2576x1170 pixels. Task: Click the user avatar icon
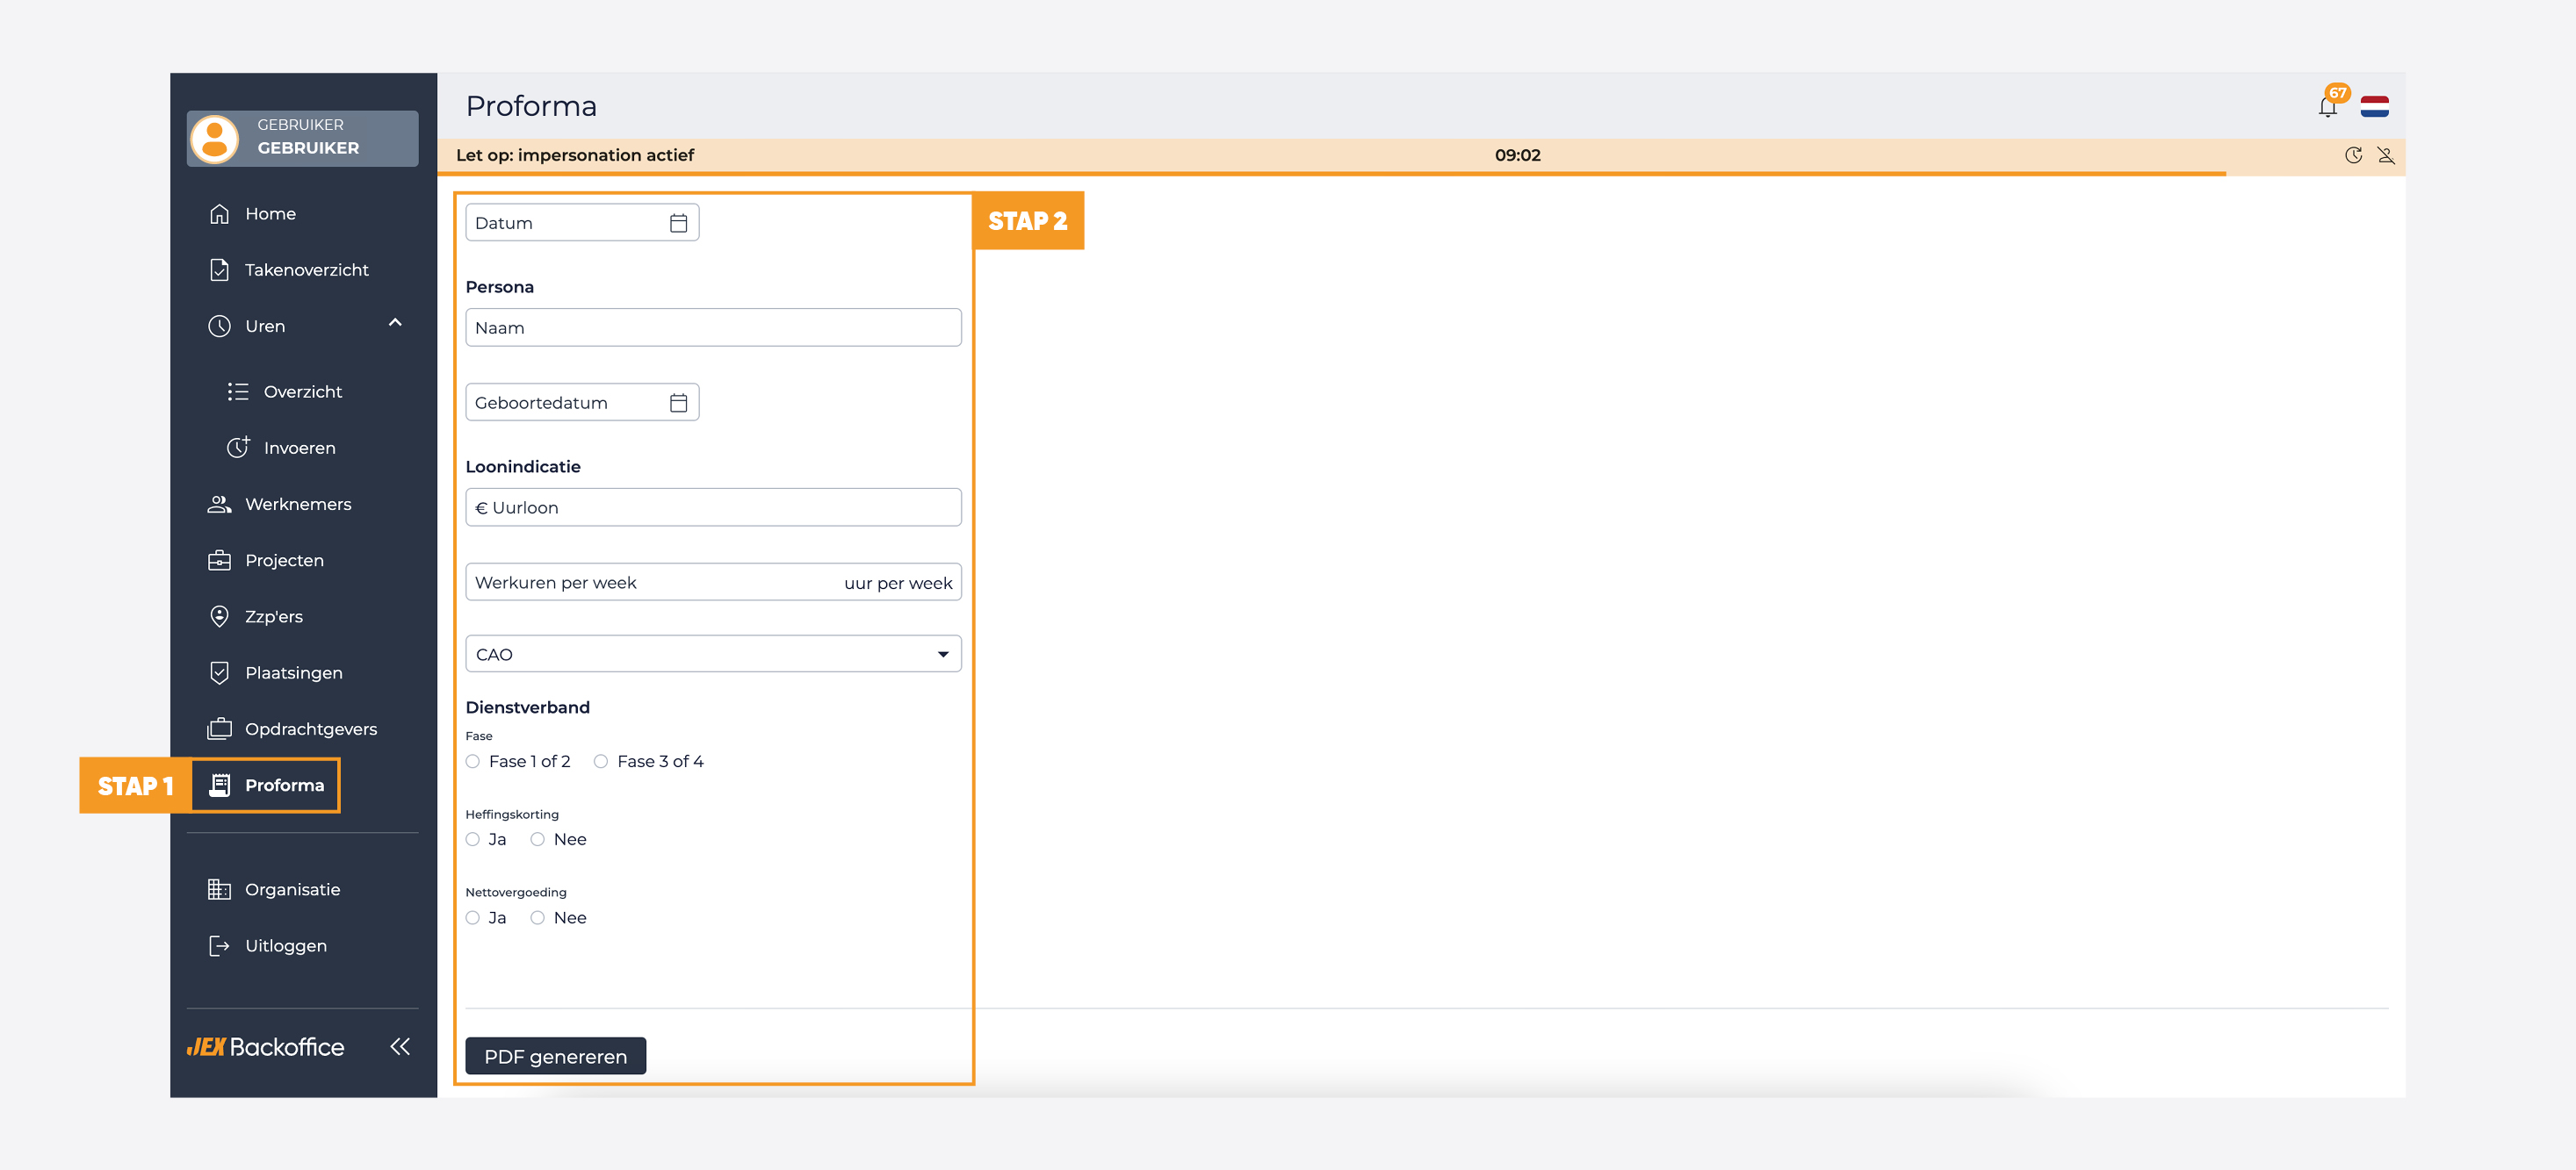214,138
